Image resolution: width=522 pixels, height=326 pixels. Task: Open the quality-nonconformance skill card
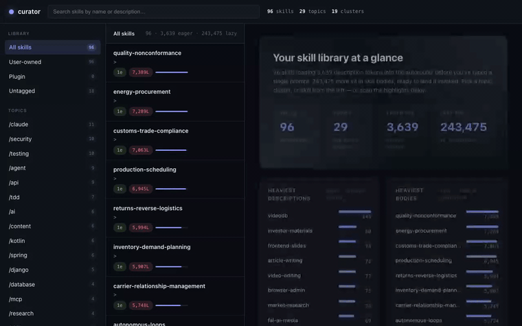[175, 62]
